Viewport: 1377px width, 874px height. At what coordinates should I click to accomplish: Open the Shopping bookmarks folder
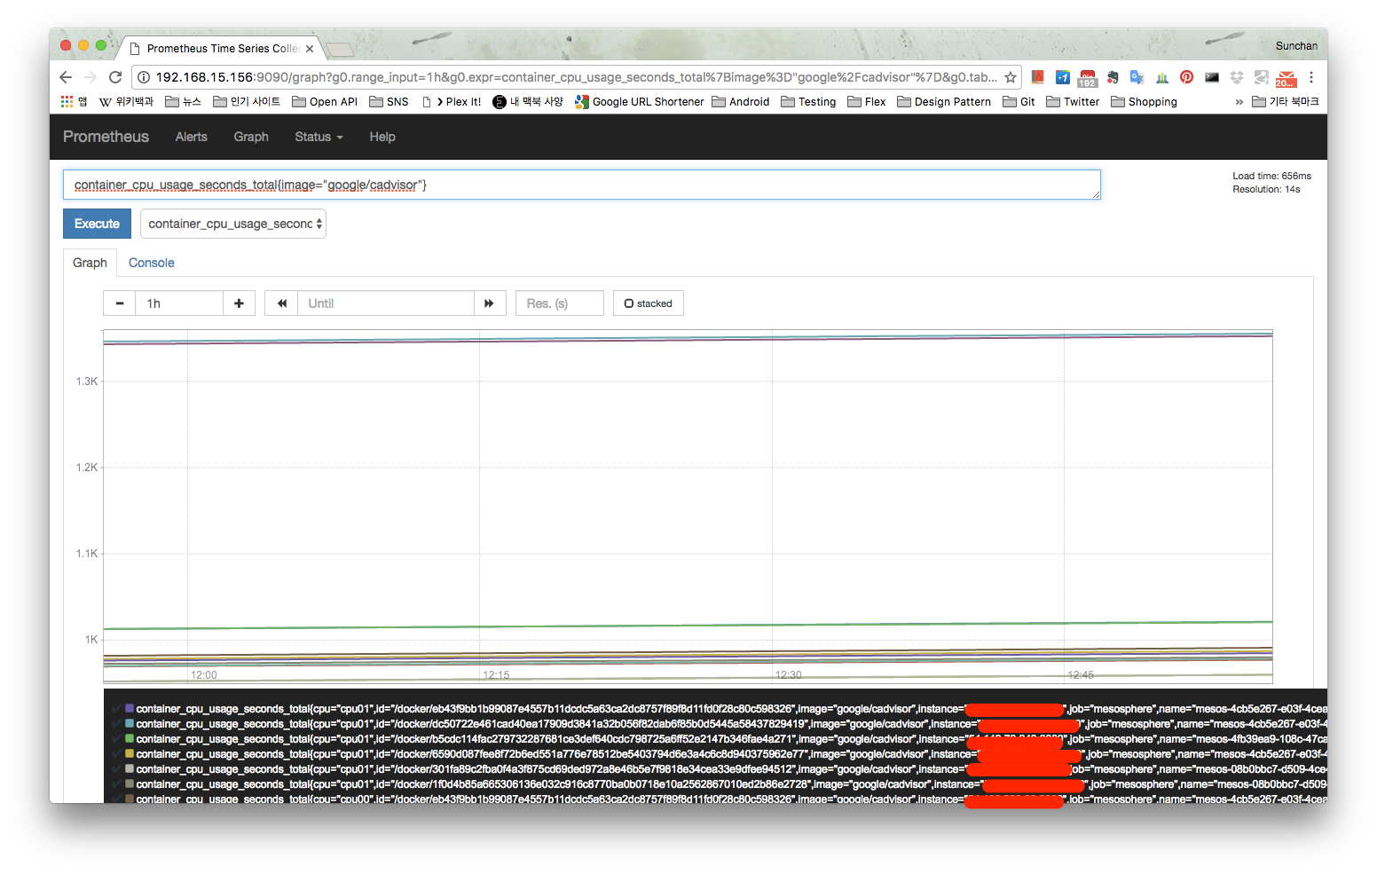click(1144, 102)
